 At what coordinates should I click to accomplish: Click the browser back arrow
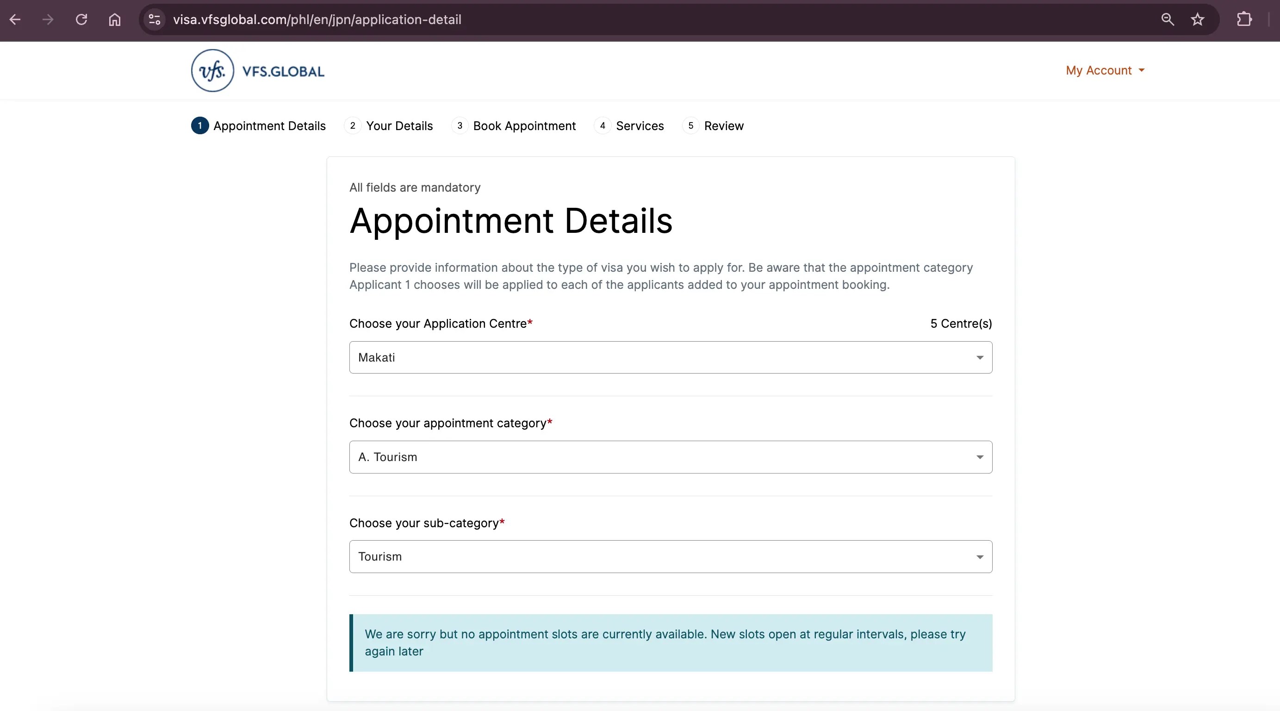coord(15,20)
